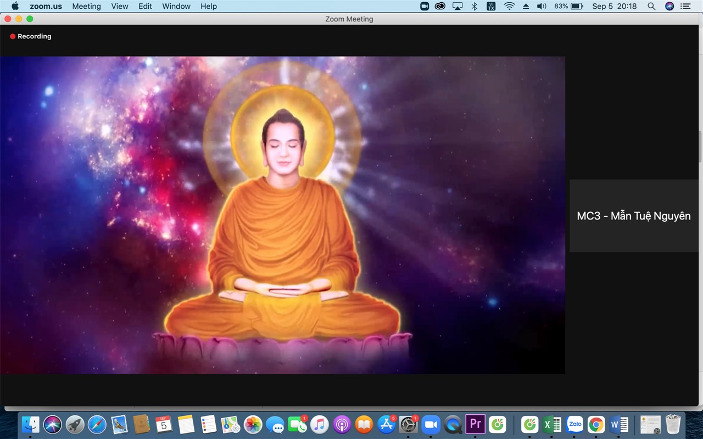Open the volume control in menu bar
Viewport: 703px width, 439px height.
pos(542,6)
